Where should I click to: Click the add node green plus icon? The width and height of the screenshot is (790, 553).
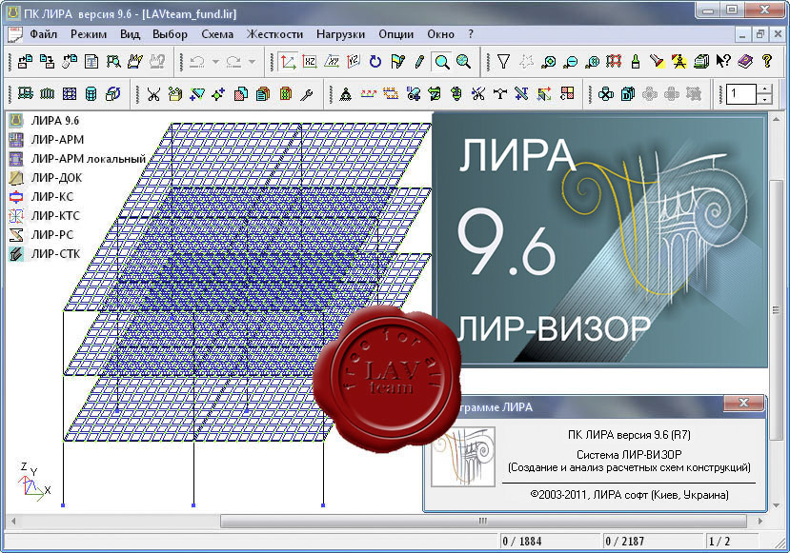coord(218,93)
